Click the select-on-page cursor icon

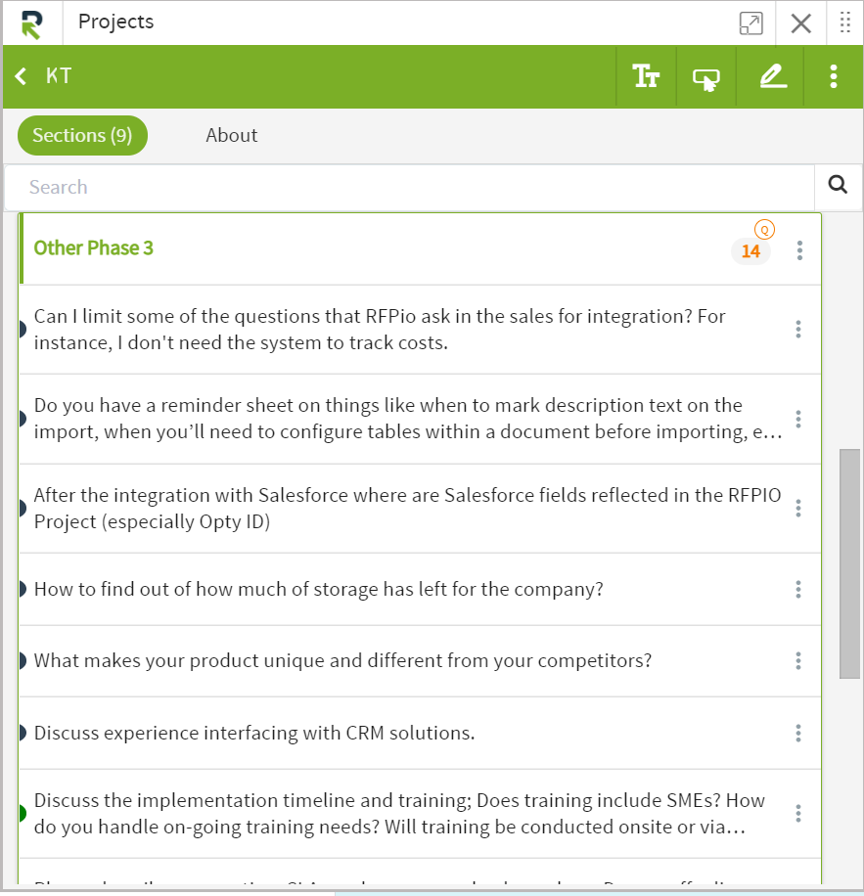pyautogui.click(x=706, y=79)
